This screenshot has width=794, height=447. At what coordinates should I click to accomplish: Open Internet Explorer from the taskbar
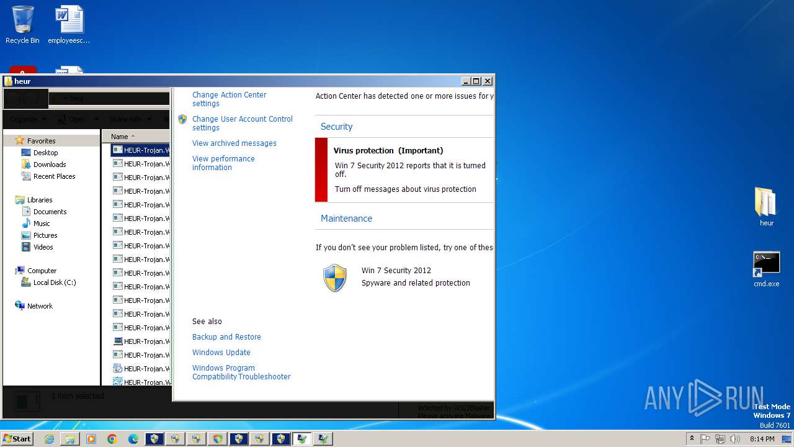click(x=49, y=439)
